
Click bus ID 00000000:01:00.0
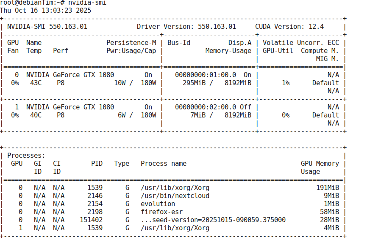pos(206,75)
